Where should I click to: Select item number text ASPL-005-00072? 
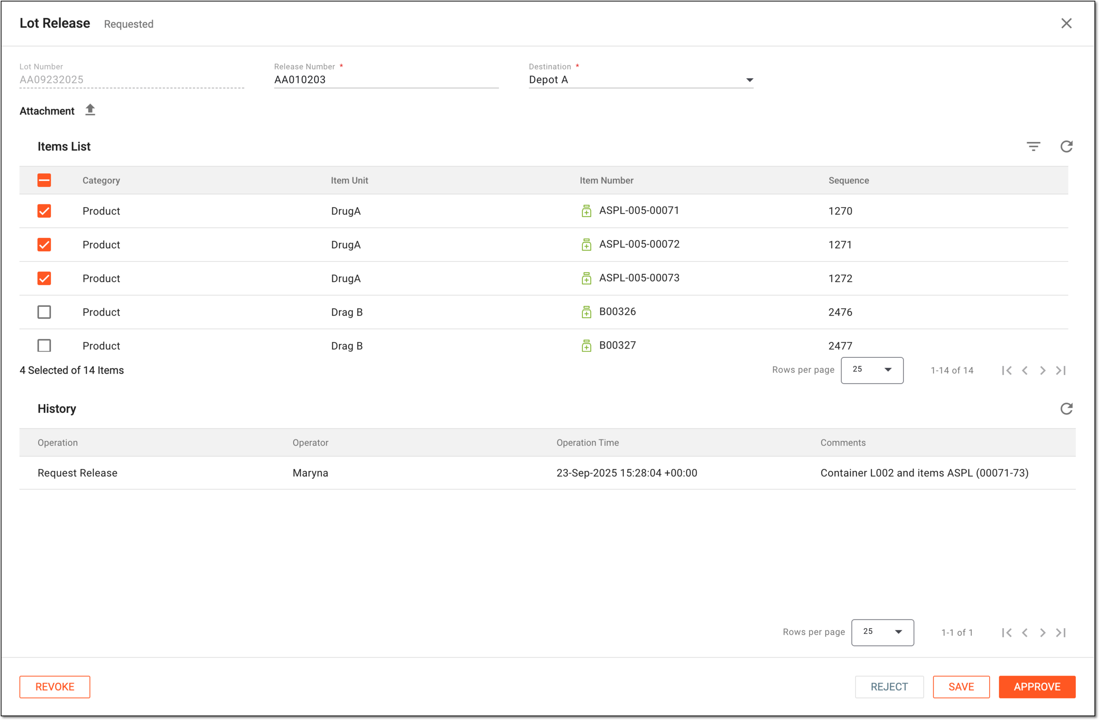point(639,244)
